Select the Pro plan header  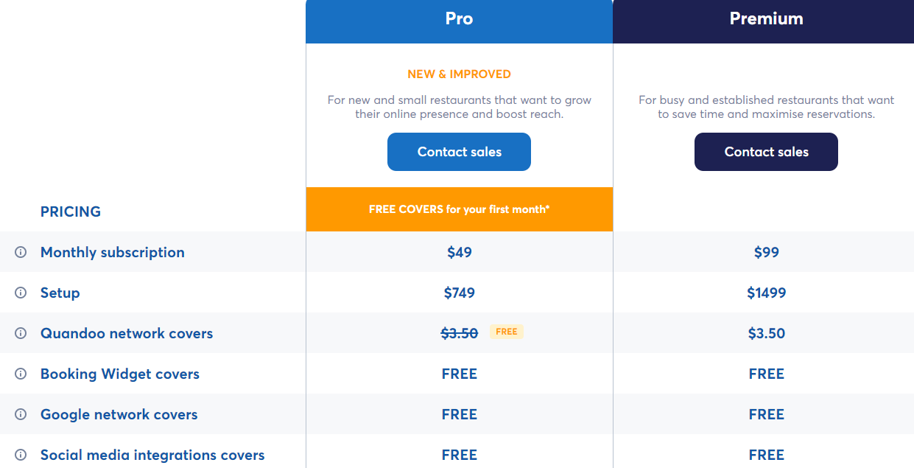click(459, 19)
